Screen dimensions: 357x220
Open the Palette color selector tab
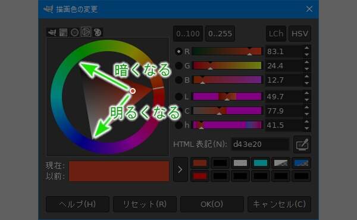(x=98, y=32)
